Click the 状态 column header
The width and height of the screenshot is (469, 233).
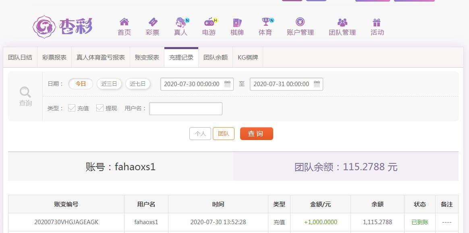(x=420, y=204)
